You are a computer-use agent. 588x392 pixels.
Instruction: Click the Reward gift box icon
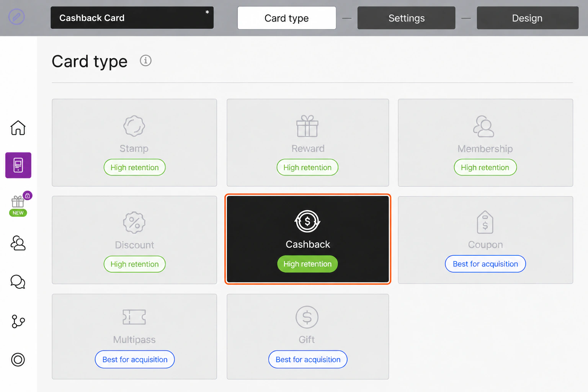pos(307,126)
